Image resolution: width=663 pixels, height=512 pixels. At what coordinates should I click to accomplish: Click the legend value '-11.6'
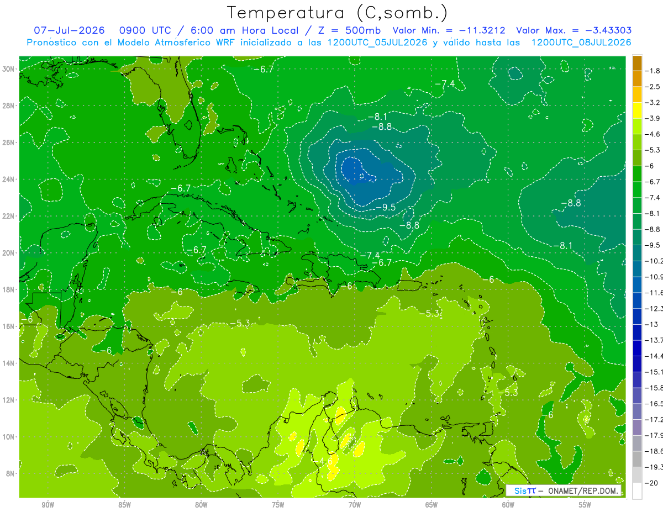coord(654,292)
